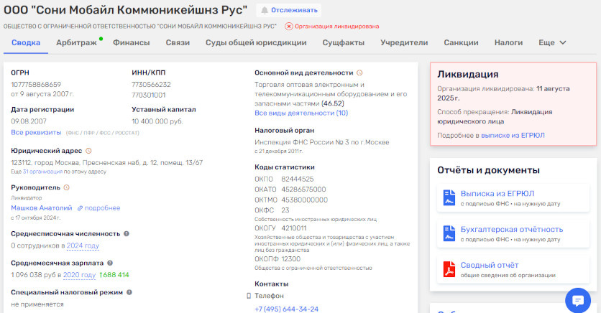Click history clock icon beside Основной вид деятельности
The image size is (601, 313).
click(x=359, y=73)
